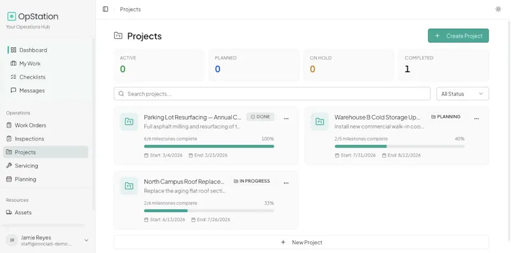Screen dimensions: 511x253
Task: Open the Warehouse B Cold Storage project title
Action: (378, 117)
